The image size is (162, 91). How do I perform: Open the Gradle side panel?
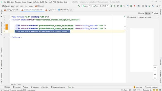point(160,12)
